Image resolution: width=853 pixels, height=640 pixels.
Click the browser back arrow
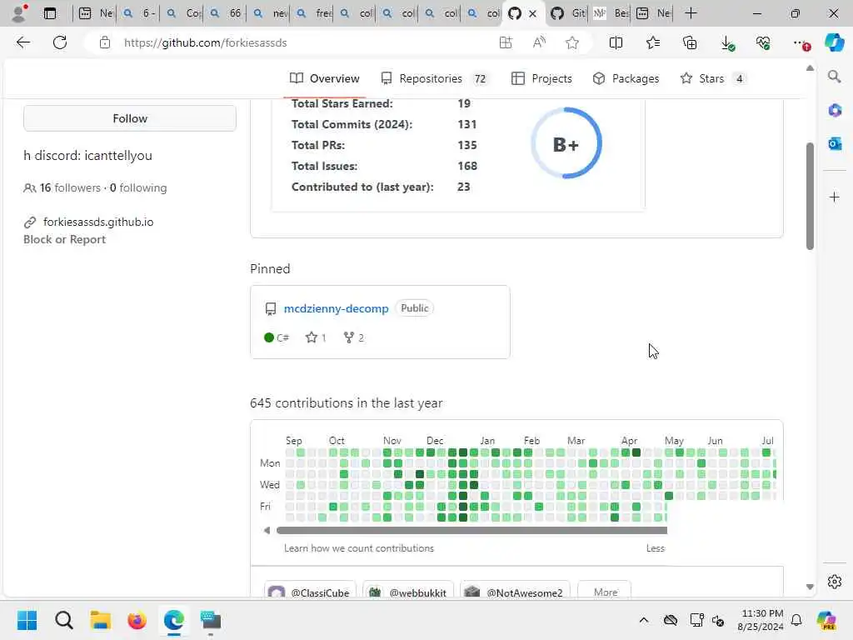click(22, 42)
